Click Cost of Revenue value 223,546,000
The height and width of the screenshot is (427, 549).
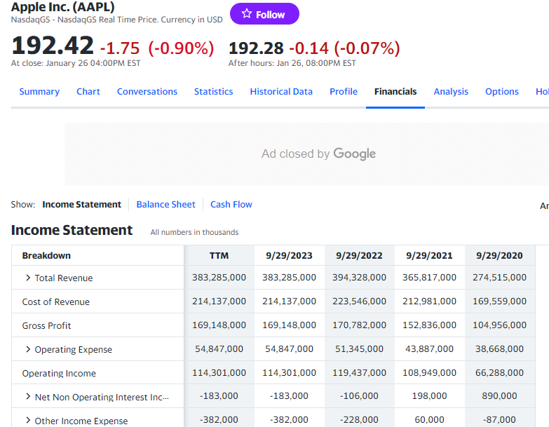point(359,301)
